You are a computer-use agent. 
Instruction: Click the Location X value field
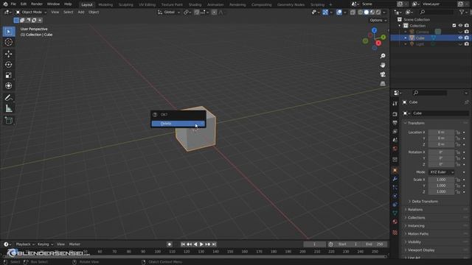pos(441,132)
